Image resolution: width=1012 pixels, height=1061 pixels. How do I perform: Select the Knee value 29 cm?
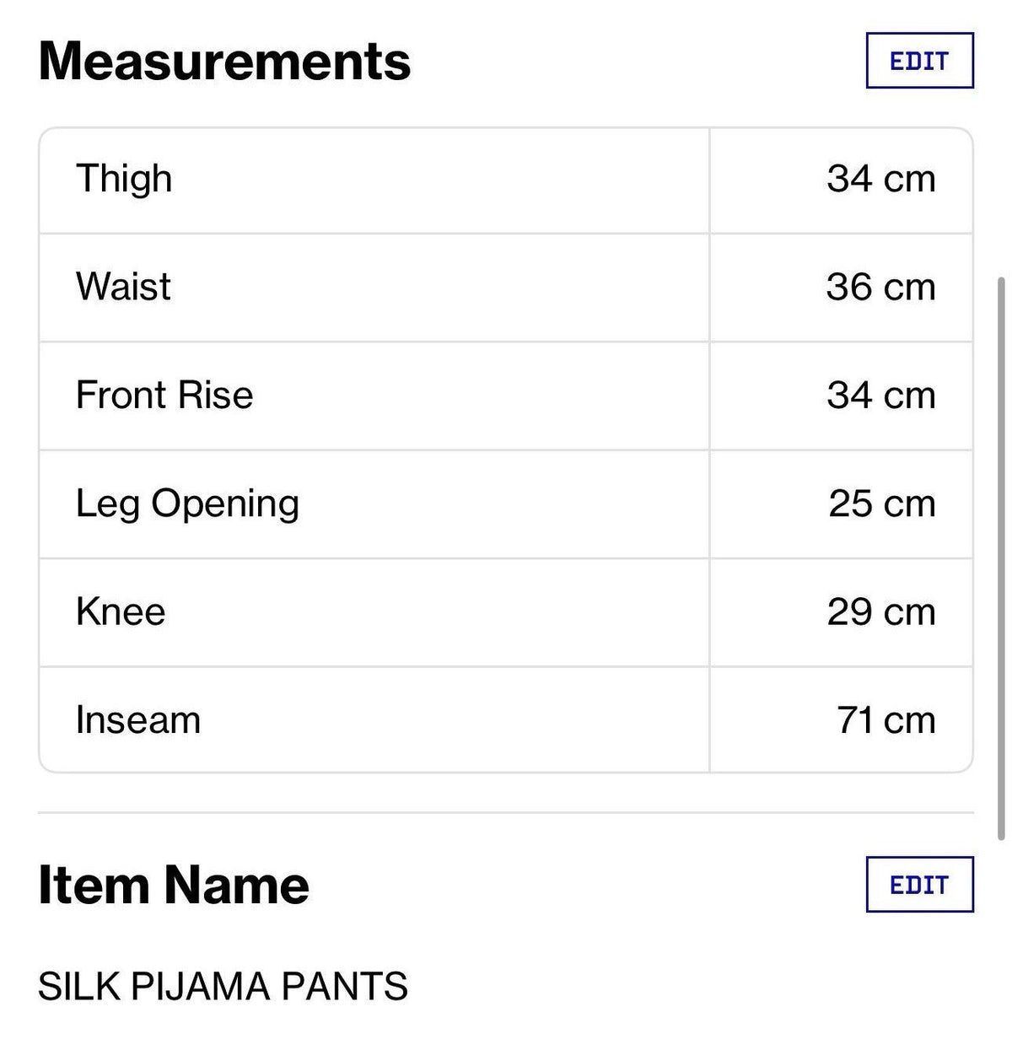coord(881,612)
